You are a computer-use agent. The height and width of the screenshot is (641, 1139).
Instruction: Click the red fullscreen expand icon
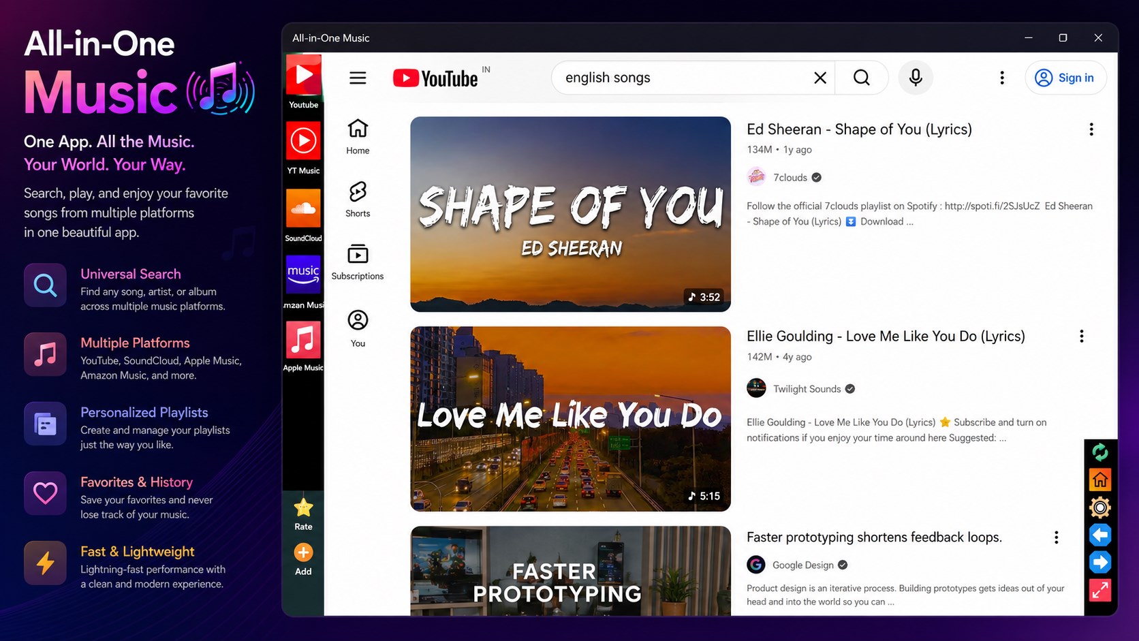[x=1099, y=590]
